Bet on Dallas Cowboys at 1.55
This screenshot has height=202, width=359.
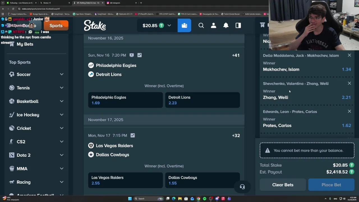[x=202, y=180]
